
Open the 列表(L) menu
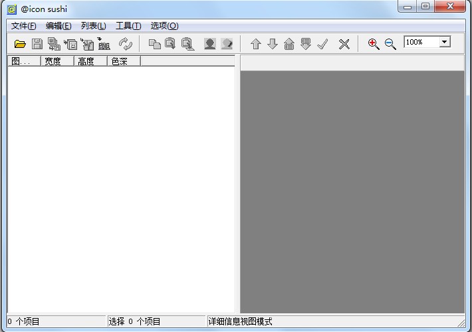pyautogui.click(x=93, y=26)
